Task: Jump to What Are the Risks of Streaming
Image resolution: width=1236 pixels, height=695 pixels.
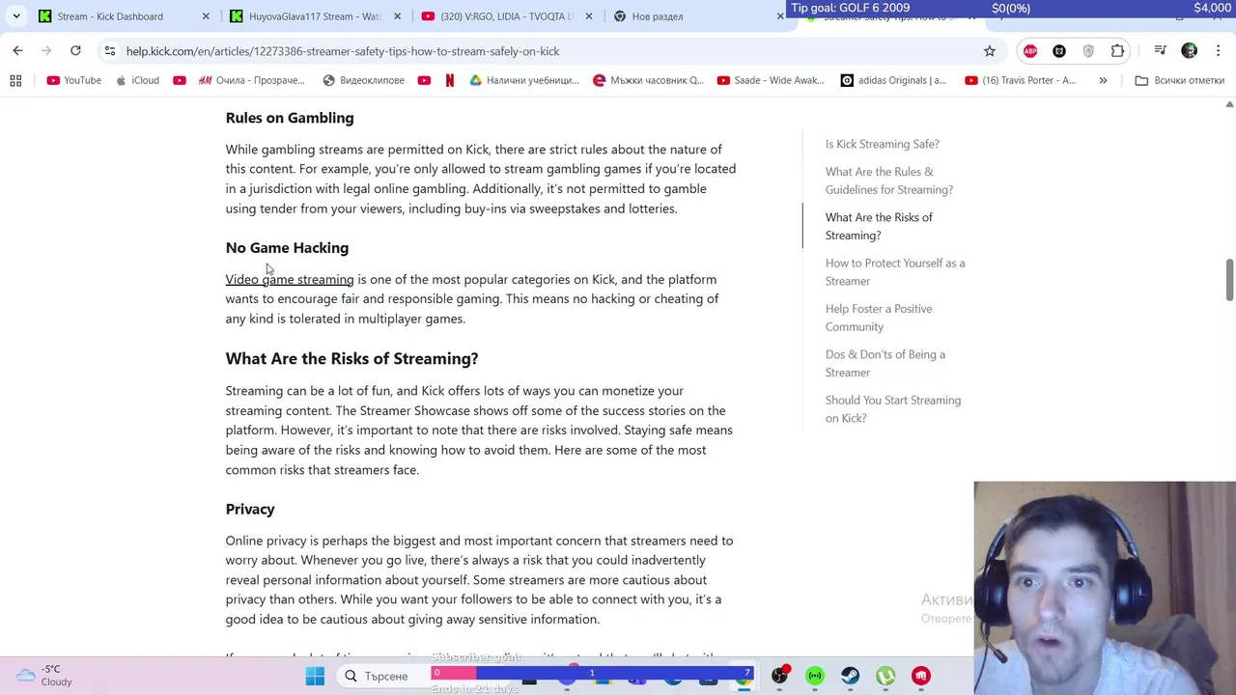Action: 879,226
